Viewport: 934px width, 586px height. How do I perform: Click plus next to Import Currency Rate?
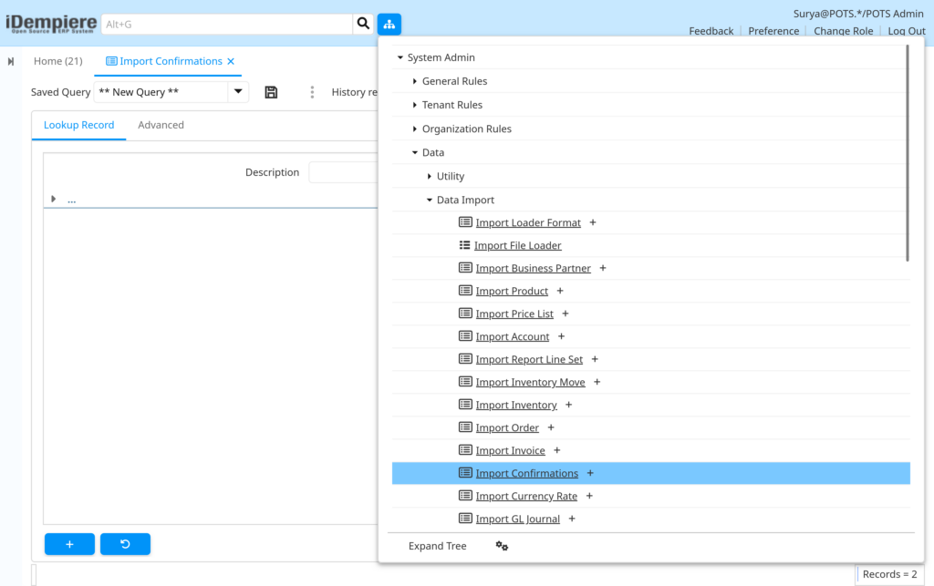pos(589,496)
